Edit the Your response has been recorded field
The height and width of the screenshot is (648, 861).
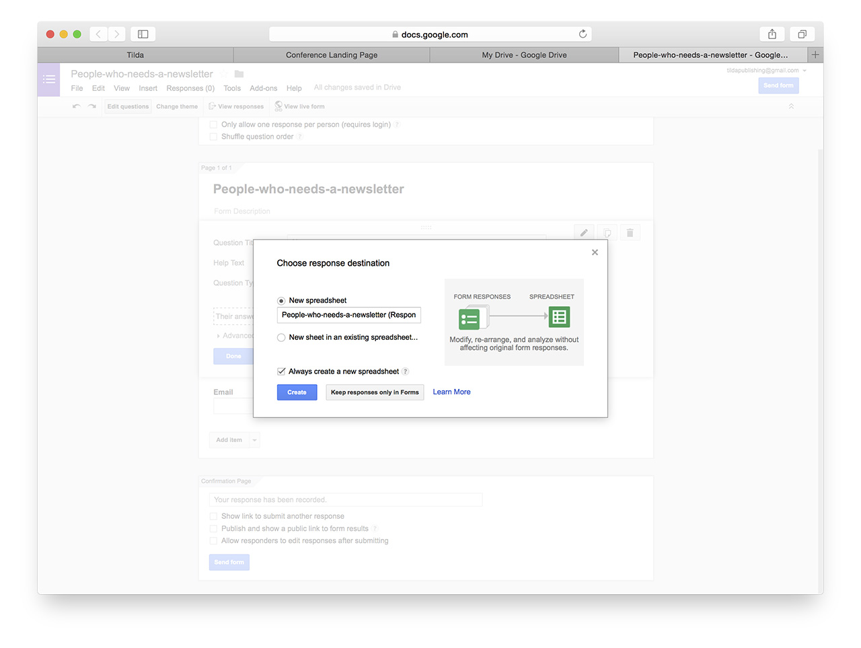[346, 499]
